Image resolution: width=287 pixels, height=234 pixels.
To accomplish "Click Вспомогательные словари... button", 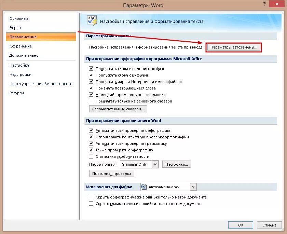I will (x=118, y=109).
